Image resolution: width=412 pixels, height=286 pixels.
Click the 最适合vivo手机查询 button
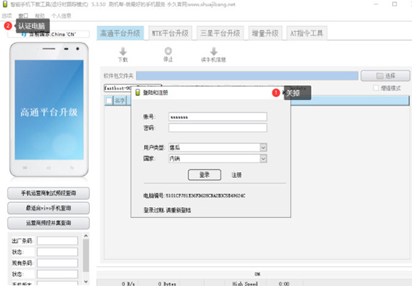pos(48,208)
